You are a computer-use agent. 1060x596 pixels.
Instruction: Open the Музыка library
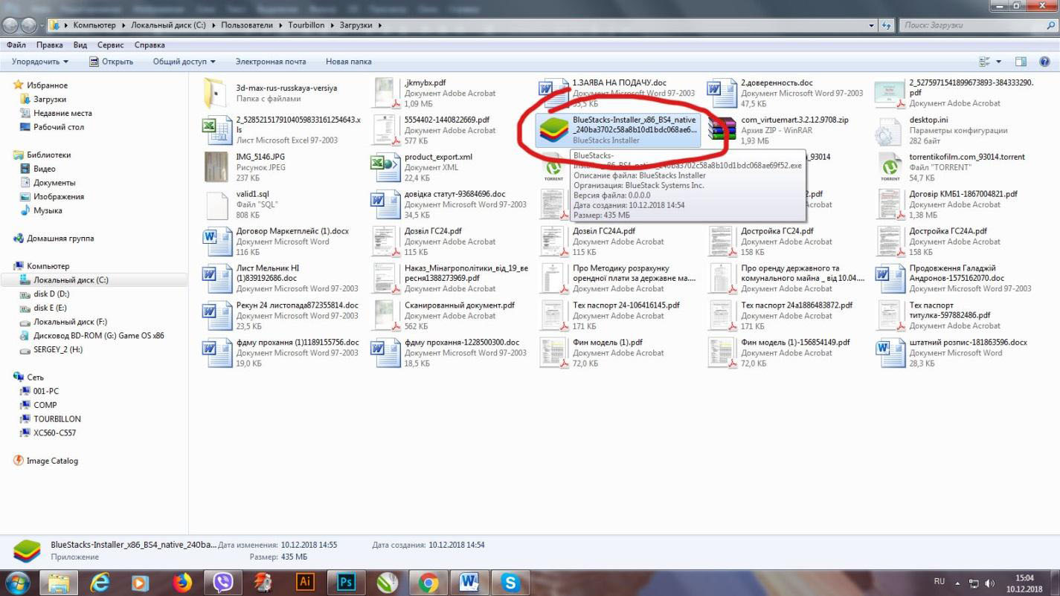click(x=48, y=211)
